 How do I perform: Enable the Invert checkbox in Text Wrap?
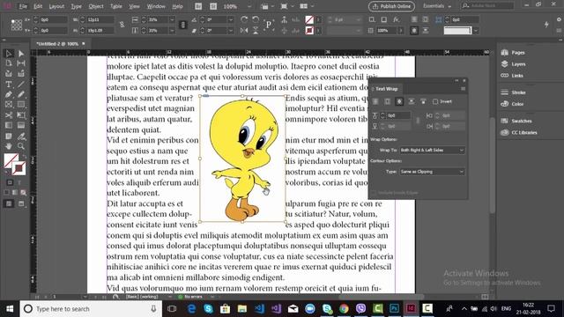[435, 102]
